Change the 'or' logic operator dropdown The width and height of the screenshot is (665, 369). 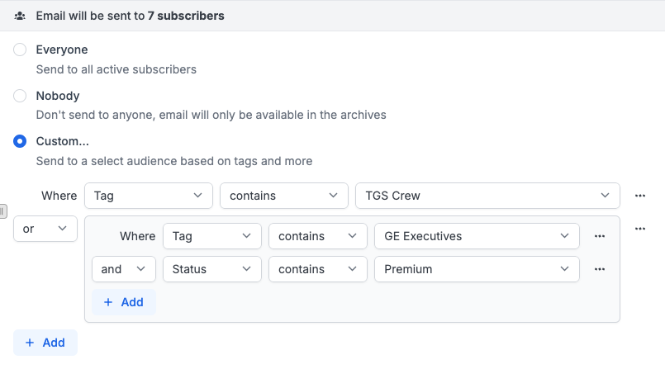pos(45,229)
